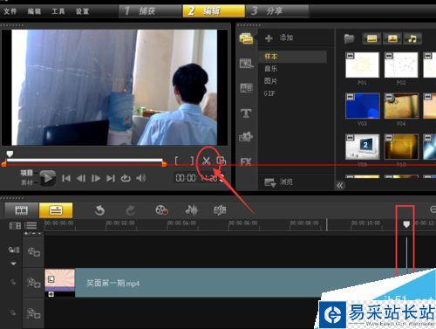Click the timeline playhead marker

pos(406,224)
